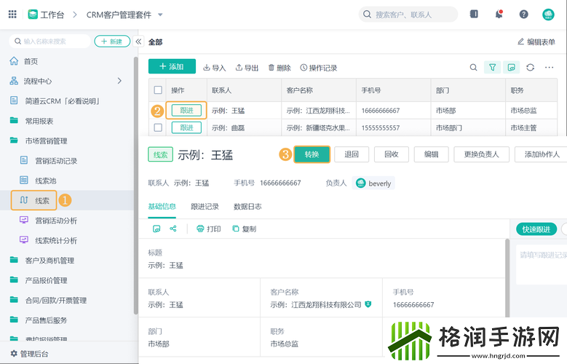
Task: Click 跟进 button for 示例: 王猛 row
Action: pyautogui.click(x=186, y=111)
